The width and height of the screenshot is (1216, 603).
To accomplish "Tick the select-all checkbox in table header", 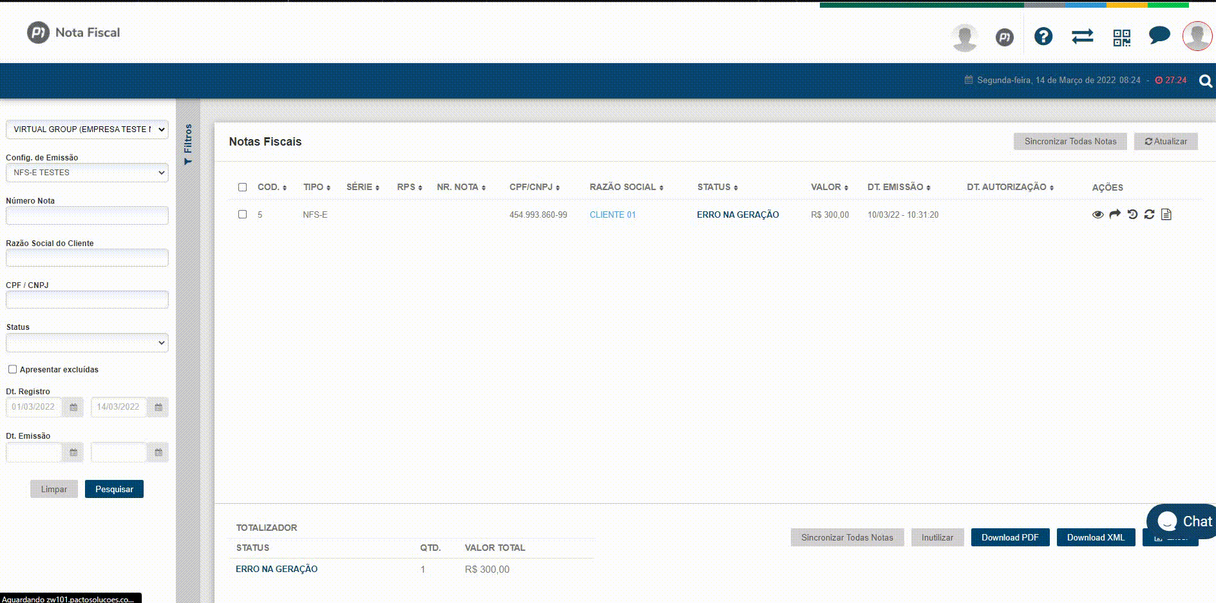I will [242, 187].
